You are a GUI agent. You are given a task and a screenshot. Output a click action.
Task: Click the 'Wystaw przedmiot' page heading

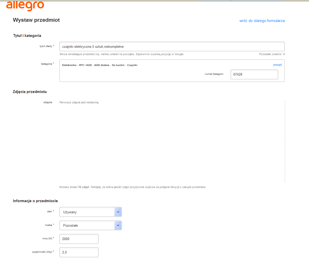(36, 20)
